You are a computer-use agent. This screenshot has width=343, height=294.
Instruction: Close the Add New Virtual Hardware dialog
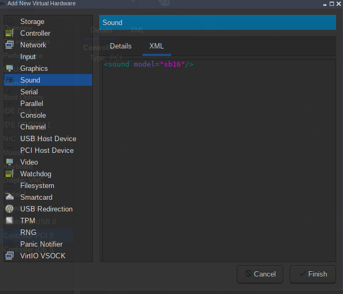(x=339, y=4)
